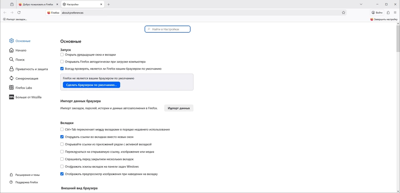
Task: Close the Настройки tab
Action: pos(101,4)
